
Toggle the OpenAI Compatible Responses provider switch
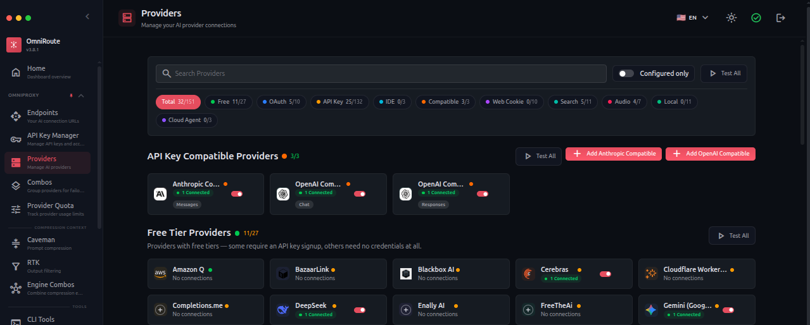coord(483,194)
